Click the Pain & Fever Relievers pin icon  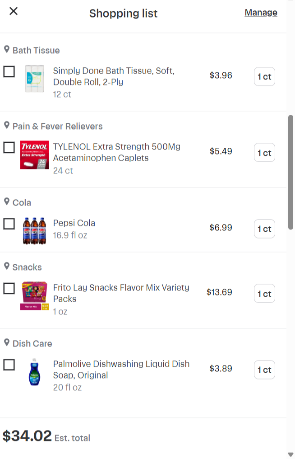7,125
